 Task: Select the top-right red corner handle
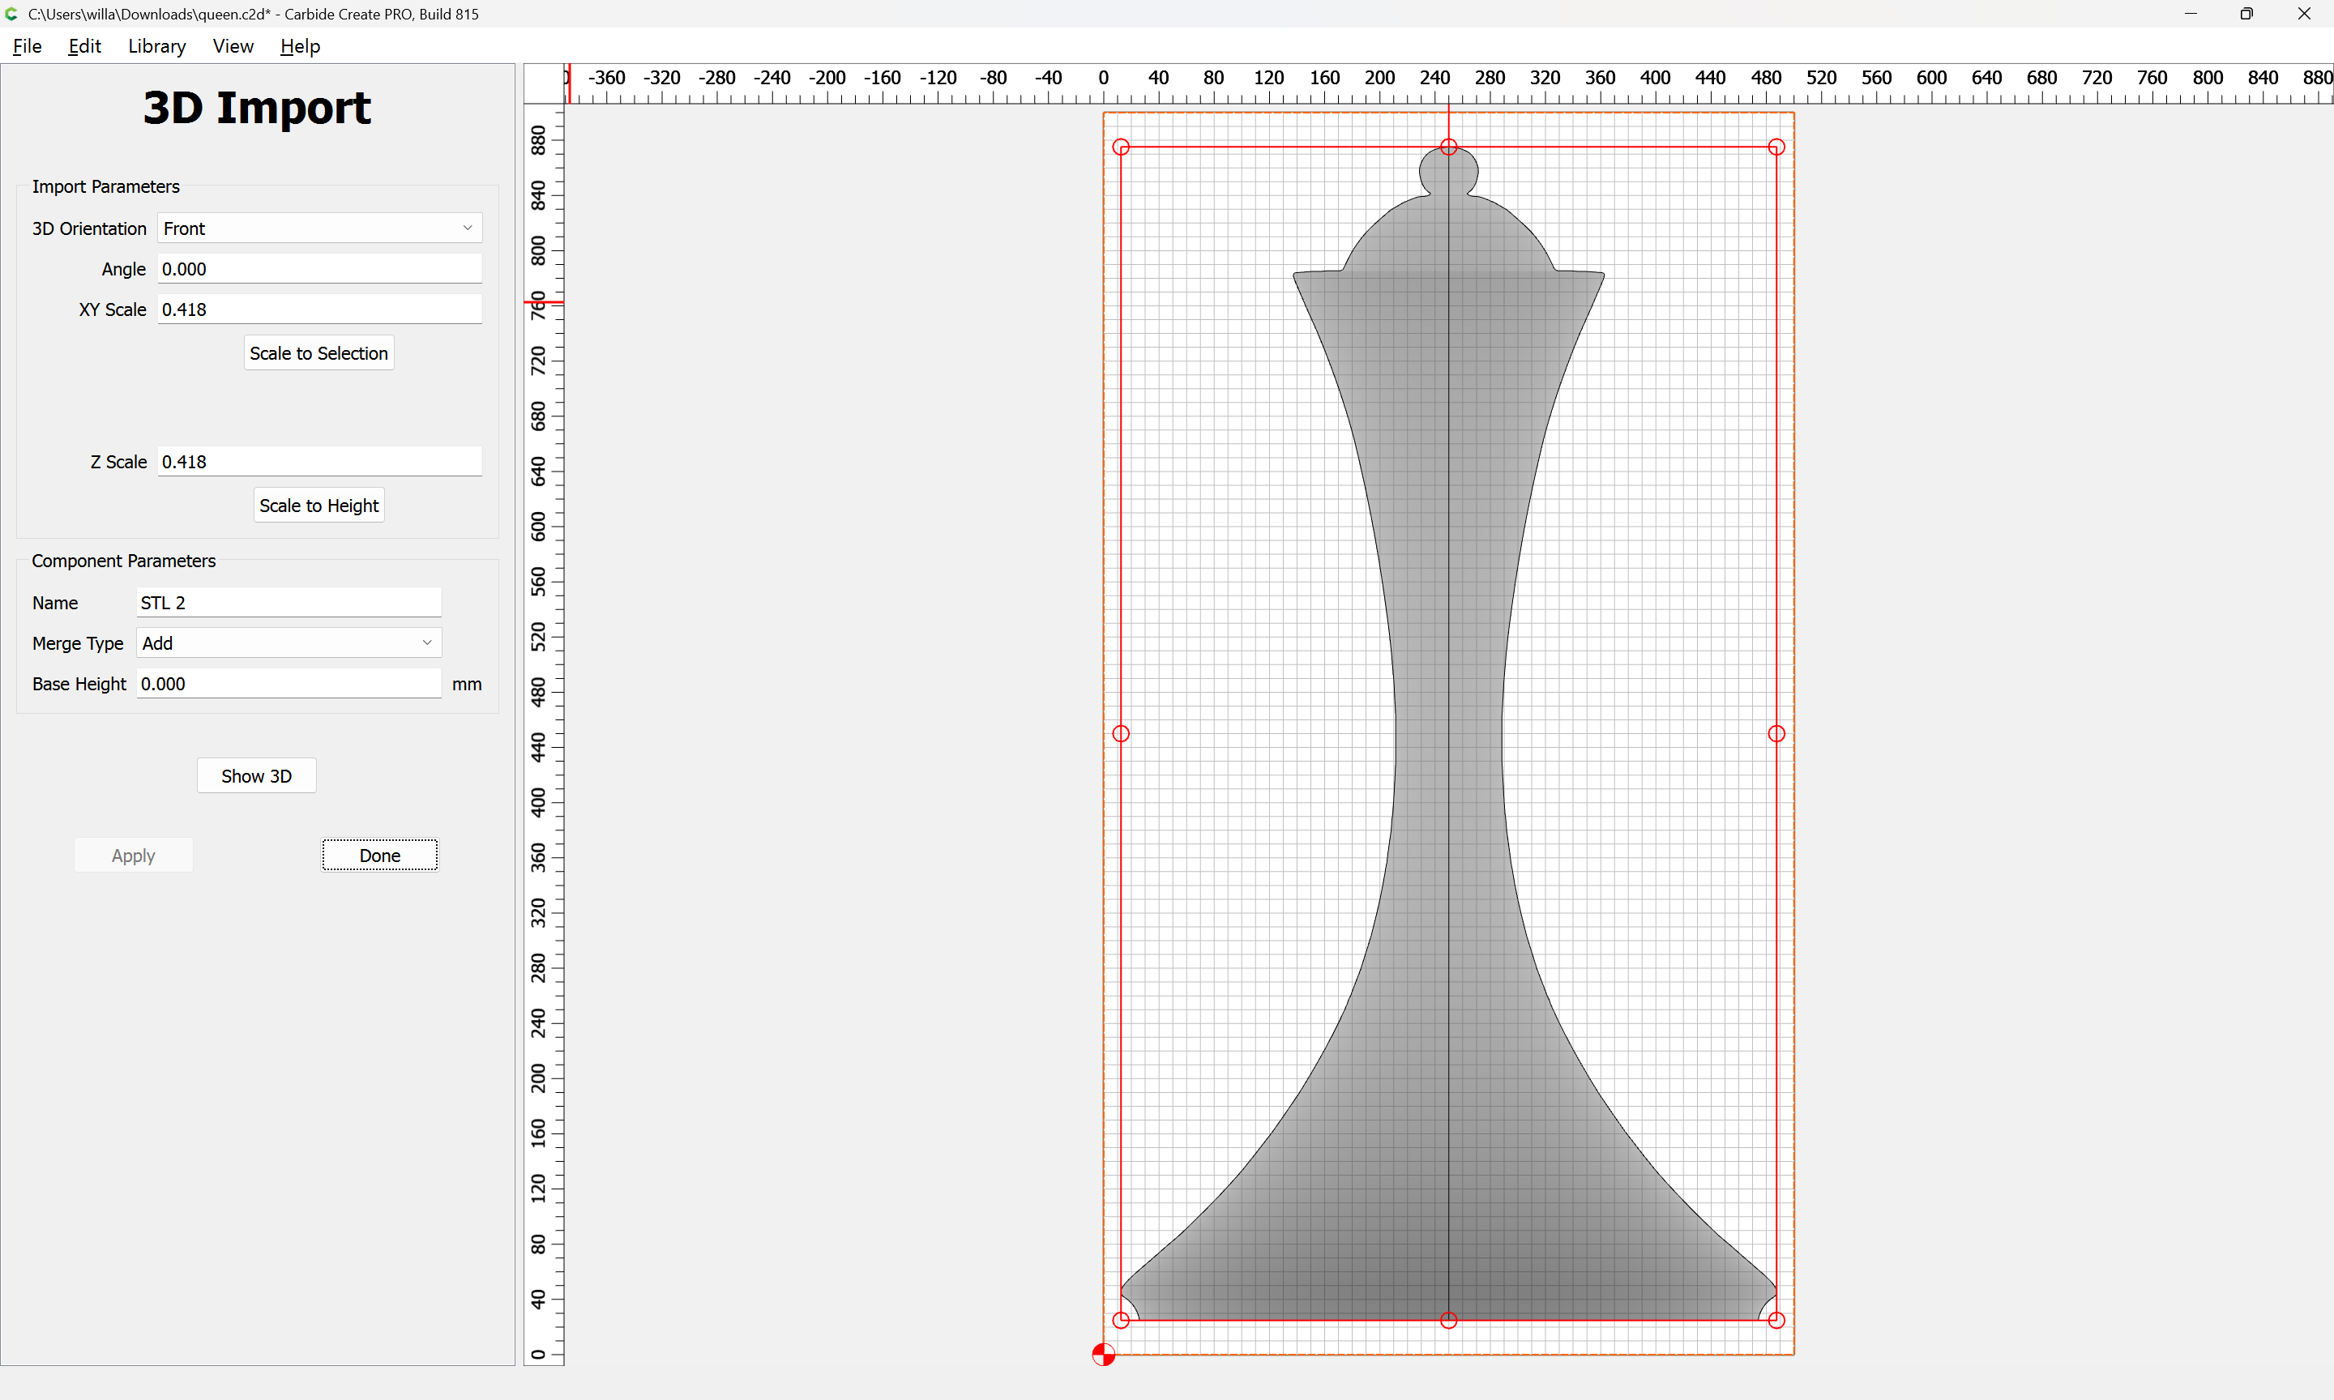pos(1776,146)
